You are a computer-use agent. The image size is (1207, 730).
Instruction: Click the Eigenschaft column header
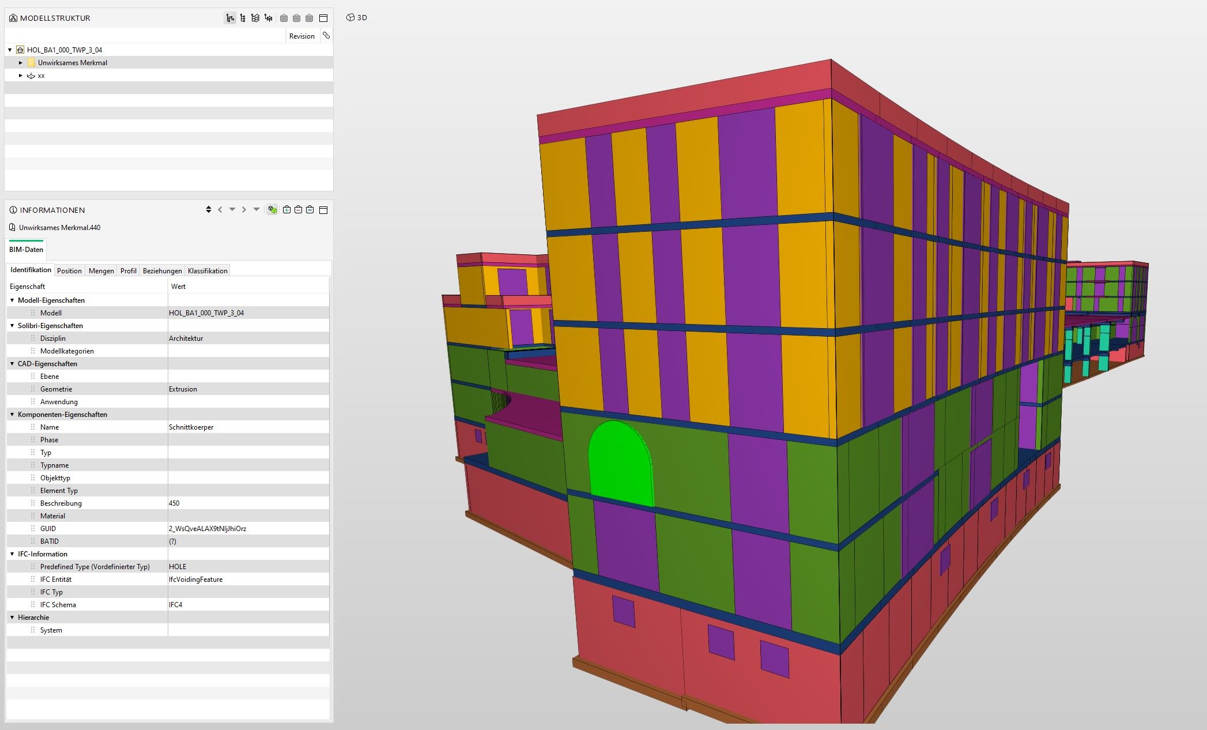(x=87, y=286)
